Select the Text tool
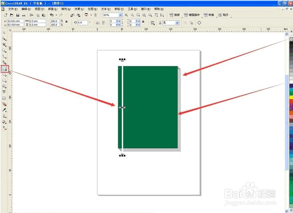The image size is (293, 213). [4, 92]
